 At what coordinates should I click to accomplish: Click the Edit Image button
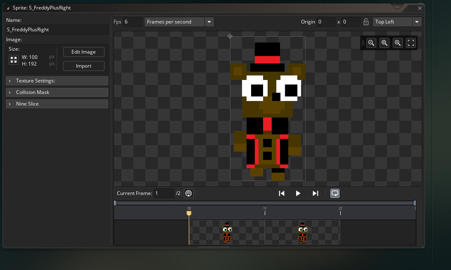pyautogui.click(x=84, y=52)
